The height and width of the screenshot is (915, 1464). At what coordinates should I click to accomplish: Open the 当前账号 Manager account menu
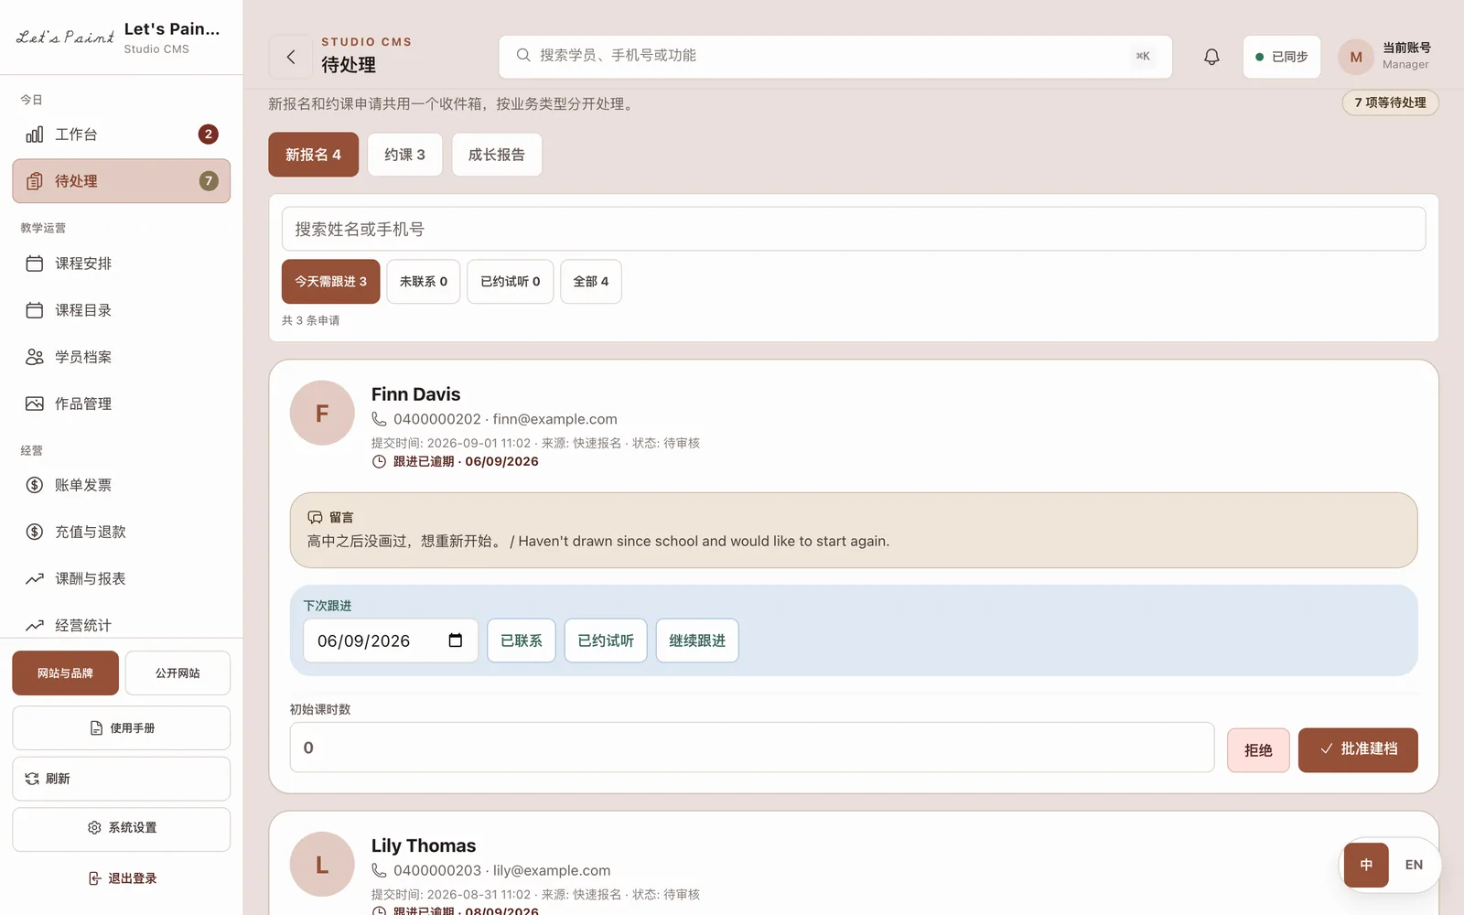coord(1385,57)
